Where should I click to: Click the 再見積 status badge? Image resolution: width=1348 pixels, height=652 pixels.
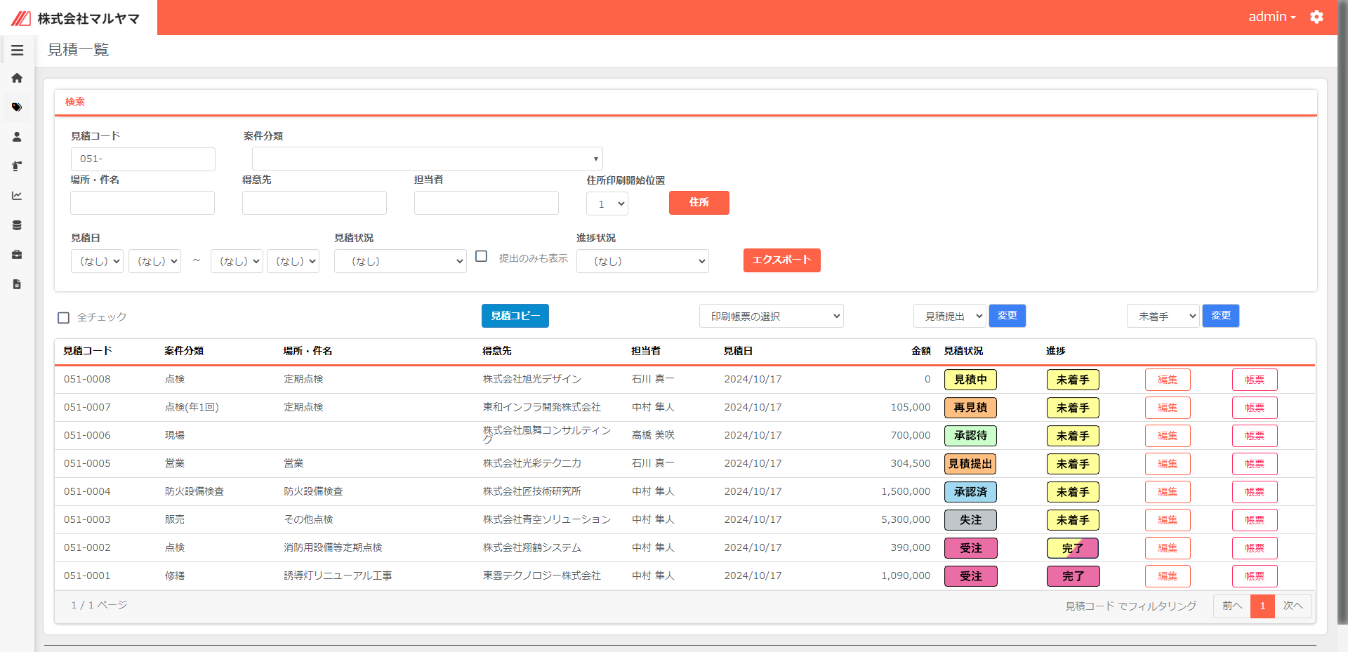pyautogui.click(x=971, y=408)
